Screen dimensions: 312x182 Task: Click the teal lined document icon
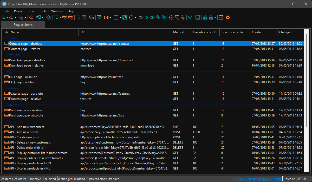pyautogui.click(x=198, y=17)
